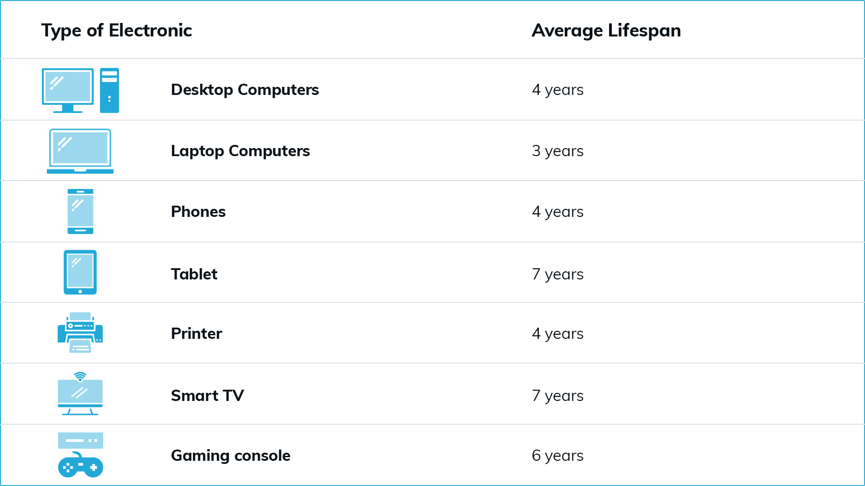Click the desktop monitor icon
Image resolution: width=865 pixels, height=486 pixels.
pyautogui.click(x=68, y=90)
